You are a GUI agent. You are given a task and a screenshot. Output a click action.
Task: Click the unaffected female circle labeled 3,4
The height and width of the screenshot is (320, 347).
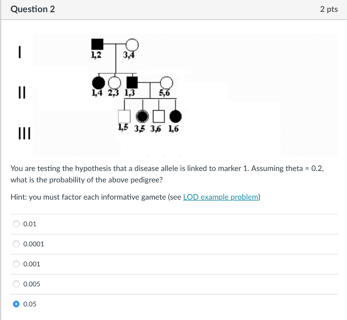coord(132,44)
